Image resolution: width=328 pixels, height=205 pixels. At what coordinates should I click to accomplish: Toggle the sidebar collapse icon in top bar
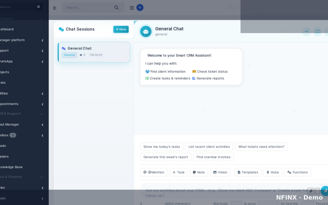55,8
